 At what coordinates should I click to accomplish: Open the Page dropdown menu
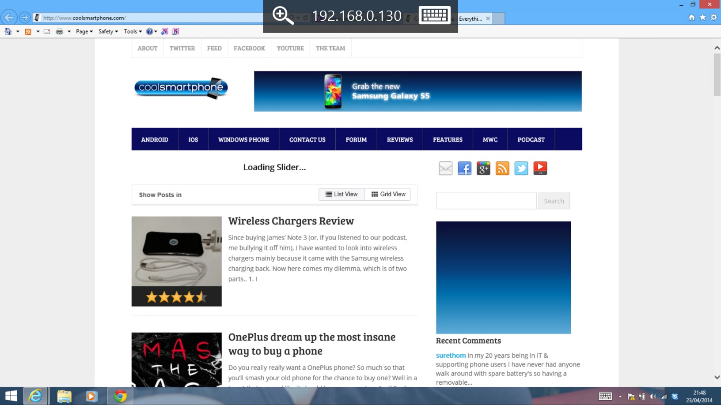point(84,31)
